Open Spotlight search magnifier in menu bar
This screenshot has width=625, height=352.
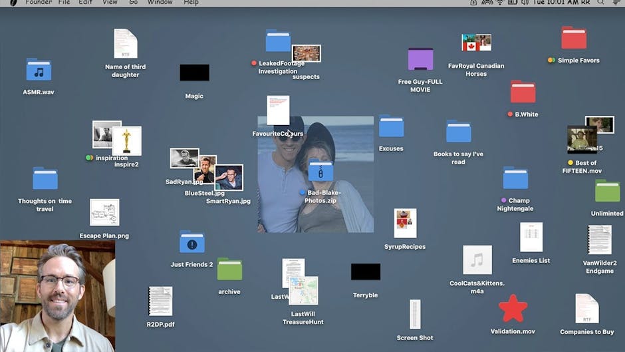(x=600, y=3)
